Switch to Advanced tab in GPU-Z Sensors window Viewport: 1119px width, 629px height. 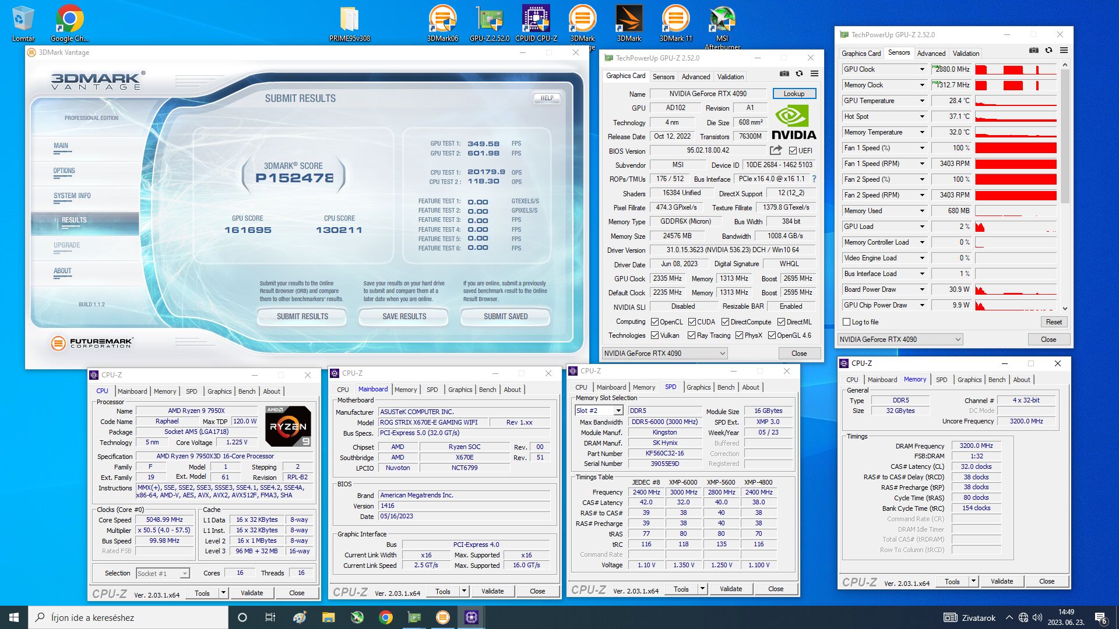point(931,53)
